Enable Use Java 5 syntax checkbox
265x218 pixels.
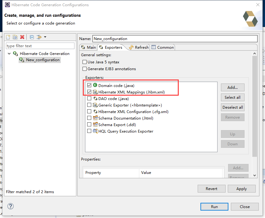coord(84,62)
